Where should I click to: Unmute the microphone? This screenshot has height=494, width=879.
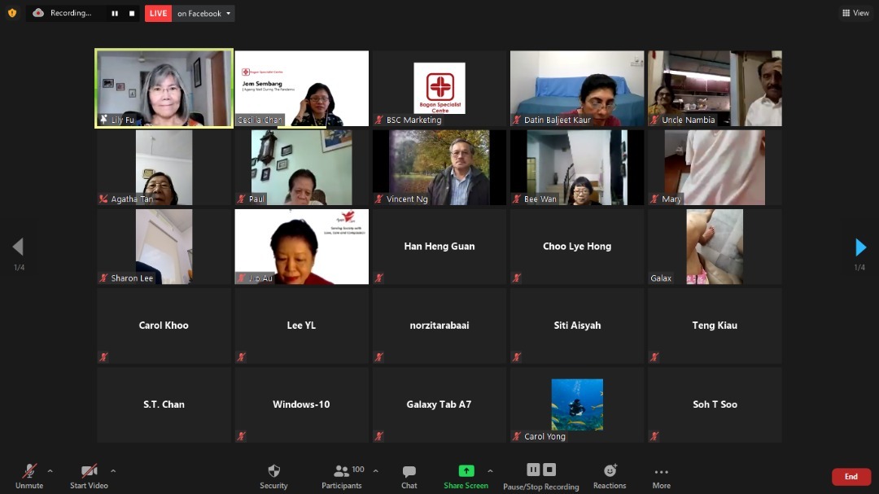coord(28,472)
